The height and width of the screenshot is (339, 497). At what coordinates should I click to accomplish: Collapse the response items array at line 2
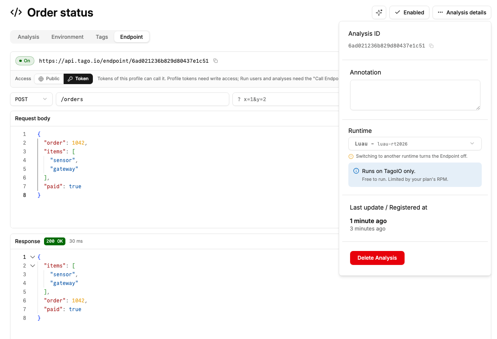point(32,265)
